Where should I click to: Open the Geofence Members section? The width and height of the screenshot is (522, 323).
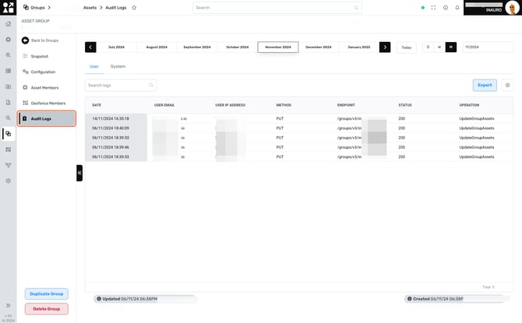pyautogui.click(x=44, y=103)
